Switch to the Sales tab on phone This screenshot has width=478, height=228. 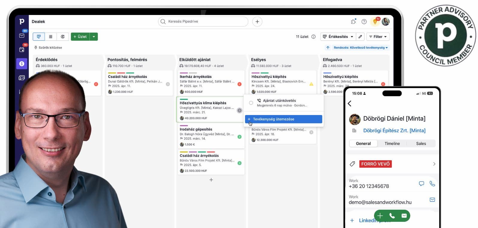(421, 144)
